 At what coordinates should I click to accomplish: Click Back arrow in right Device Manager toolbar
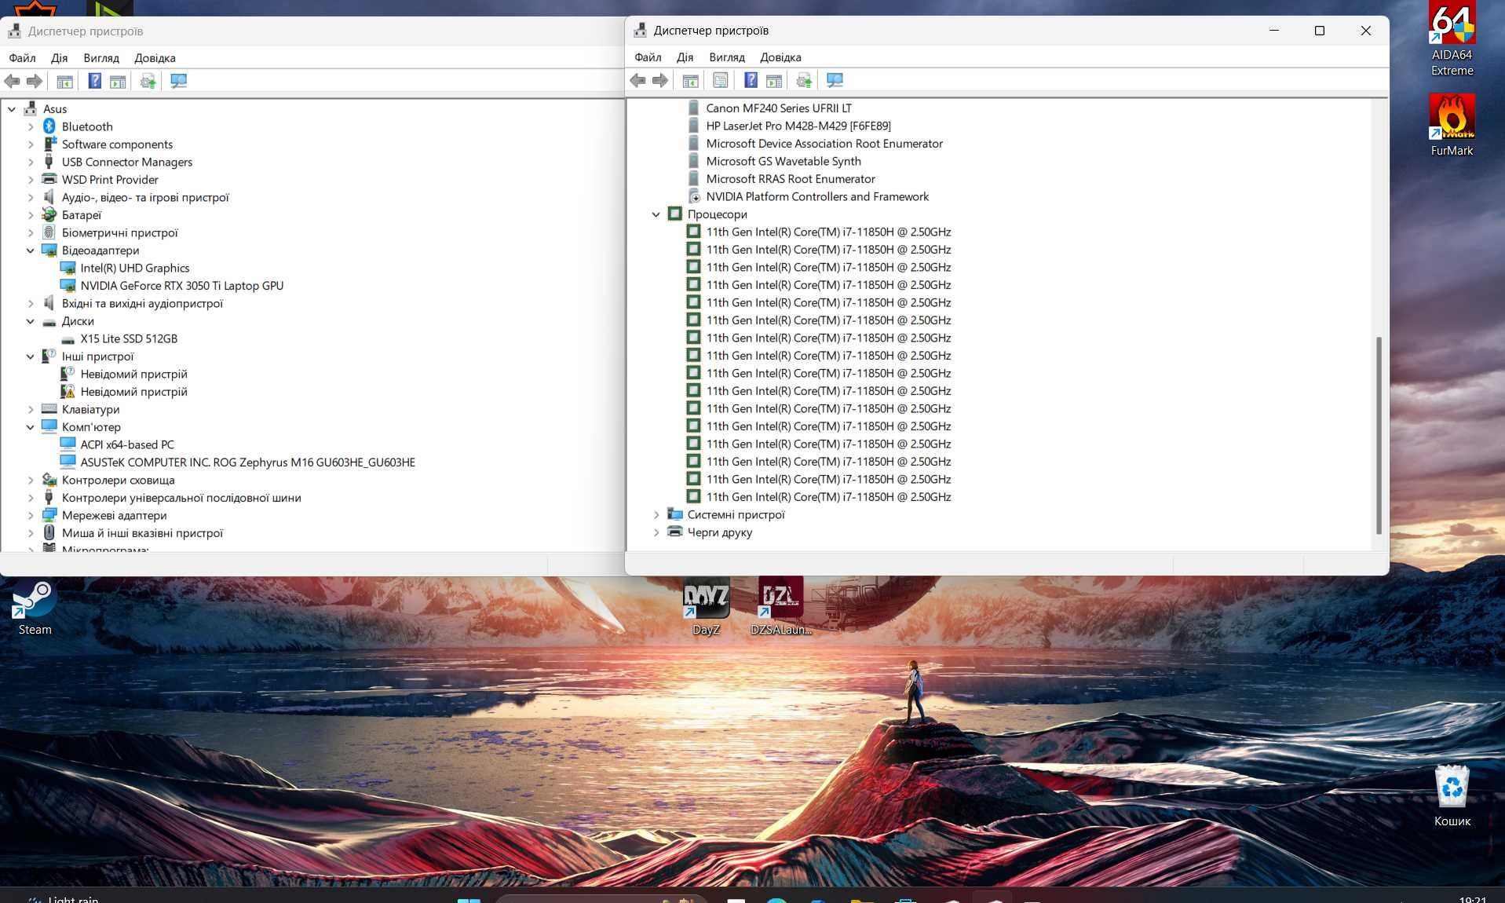[x=637, y=80]
